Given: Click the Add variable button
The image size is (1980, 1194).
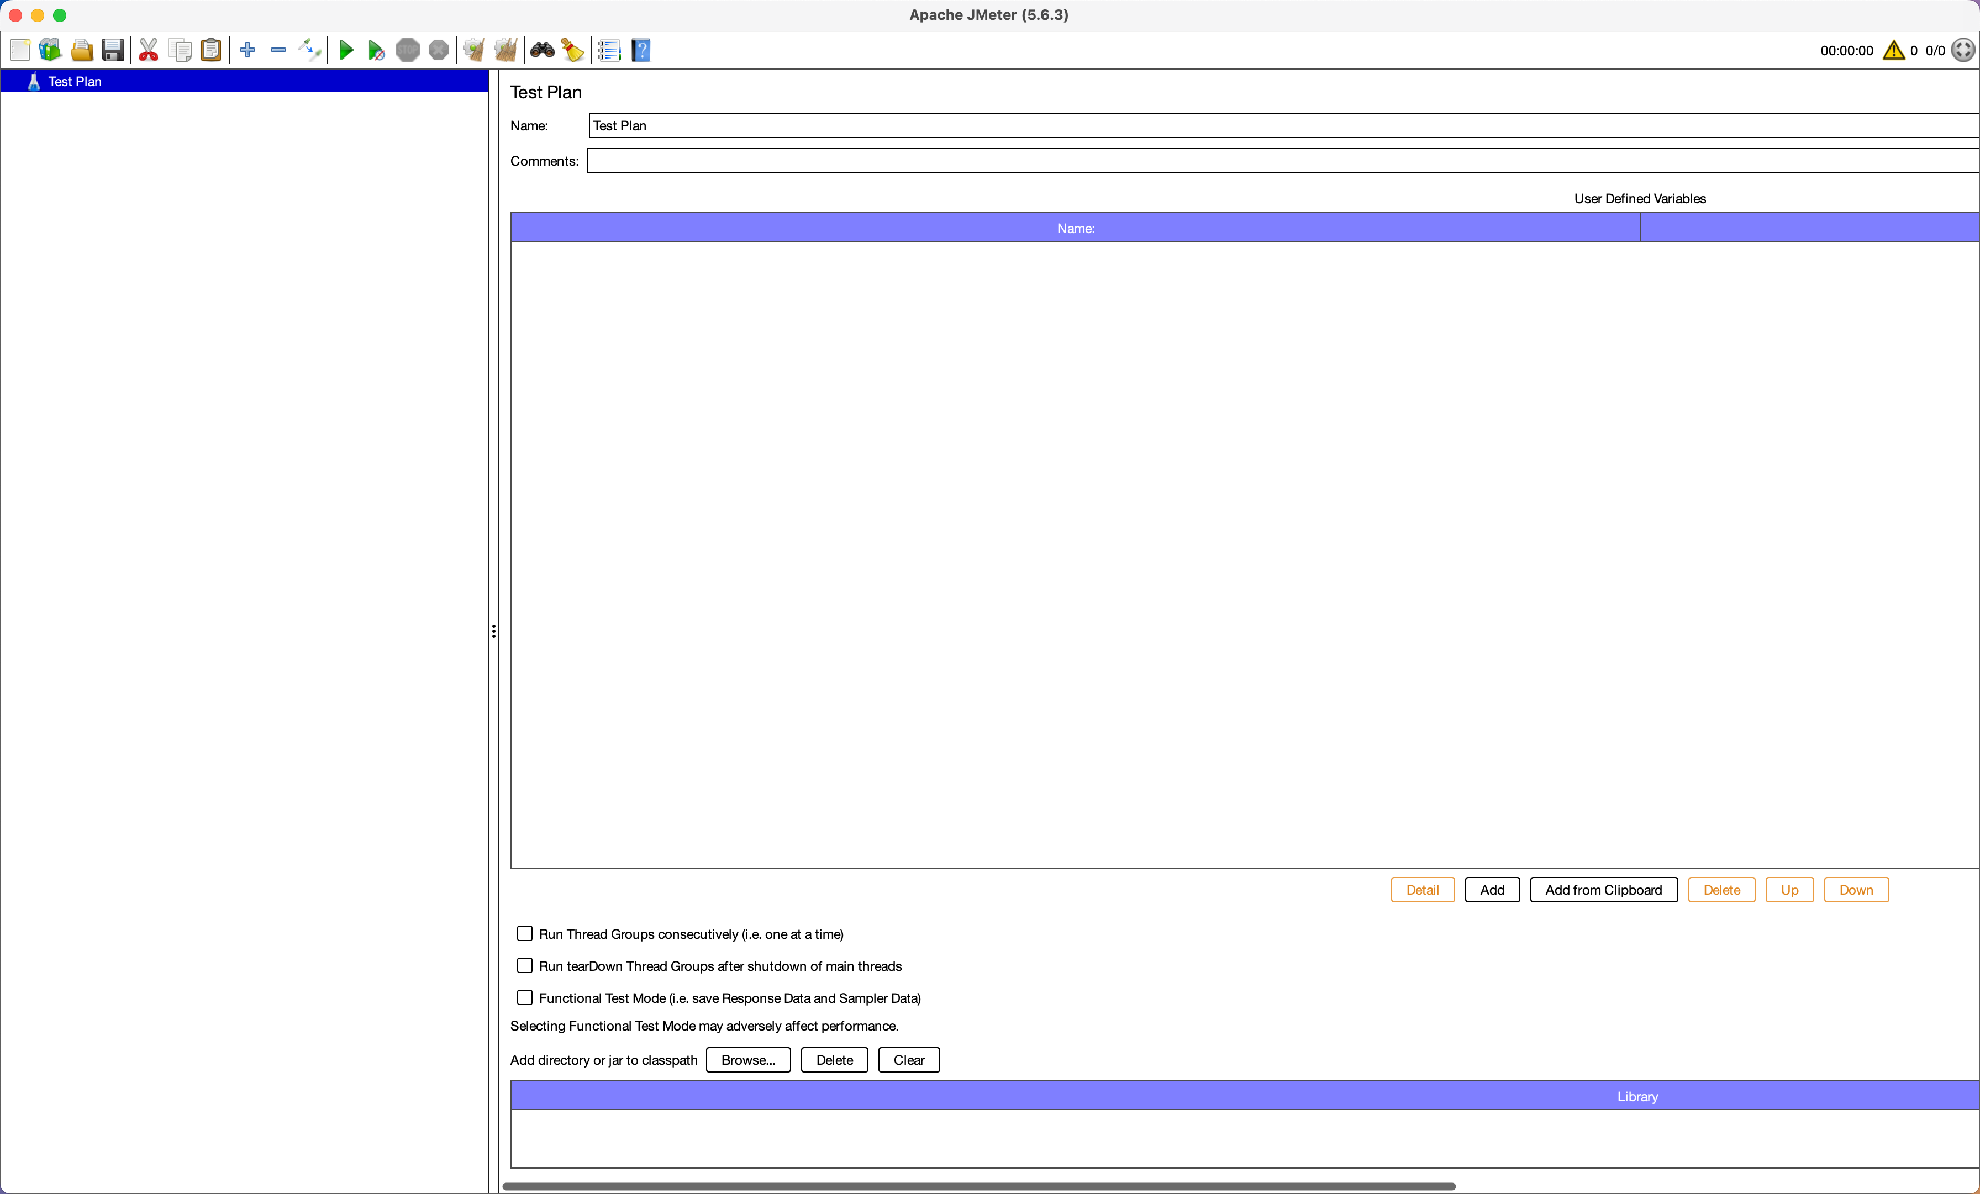Looking at the screenshot, I should point(1492,890).
